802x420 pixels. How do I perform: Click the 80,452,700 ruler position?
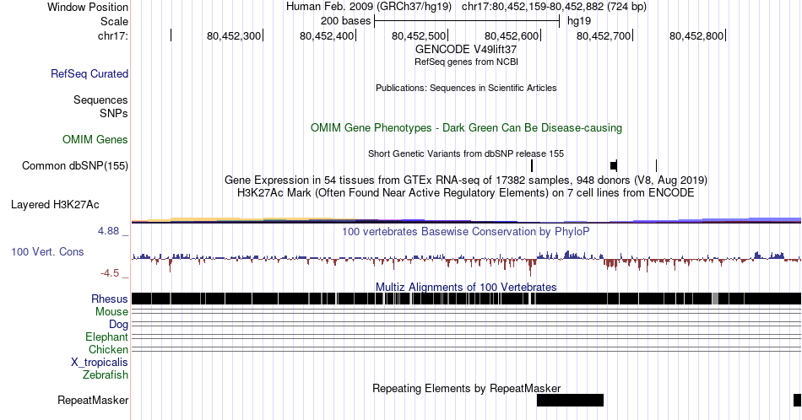tap(604, 35)
